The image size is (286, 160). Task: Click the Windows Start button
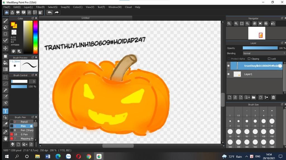pos(7,156)
